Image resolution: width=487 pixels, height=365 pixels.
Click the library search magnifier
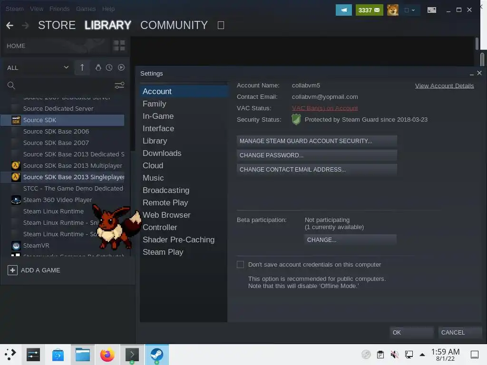tap(11, 86)
